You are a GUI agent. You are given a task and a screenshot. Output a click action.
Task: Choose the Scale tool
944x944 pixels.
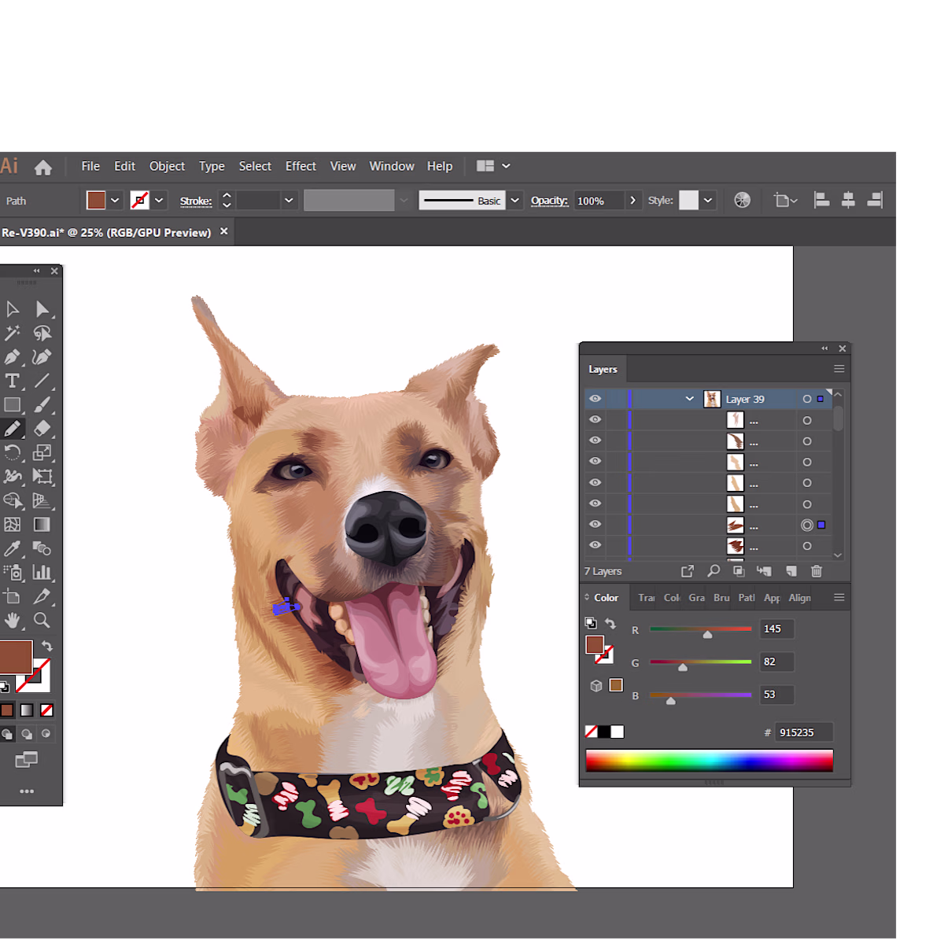pos(42,452)
